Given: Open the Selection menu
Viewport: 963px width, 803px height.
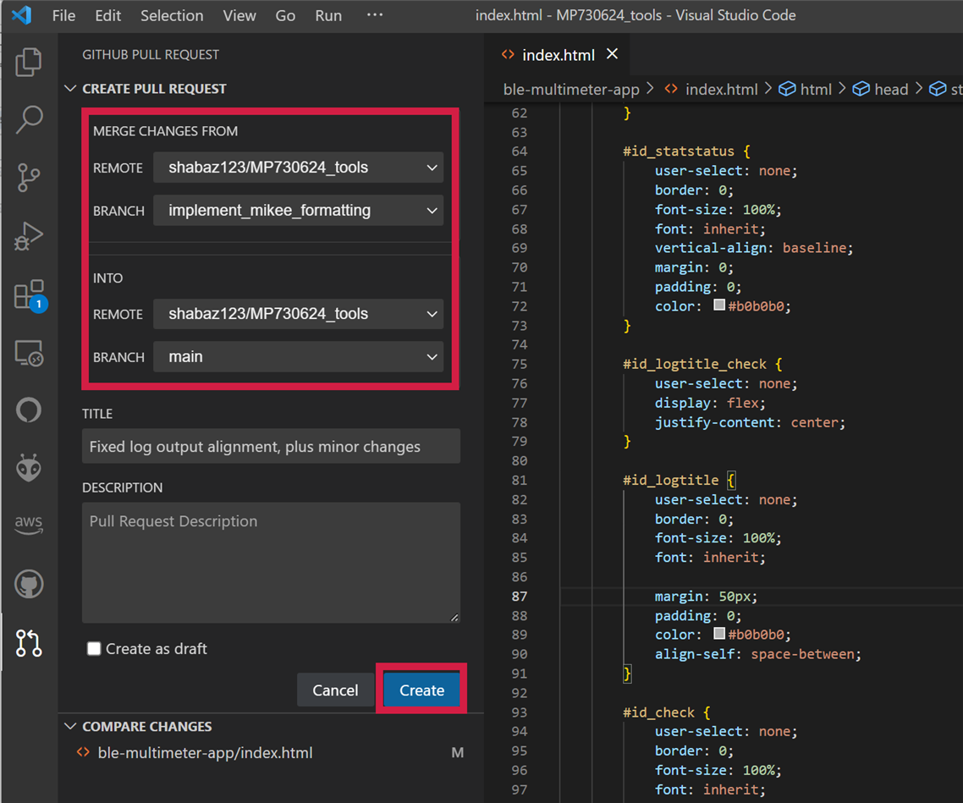Looking at the screenshot, I should click(x=172, y=15).
